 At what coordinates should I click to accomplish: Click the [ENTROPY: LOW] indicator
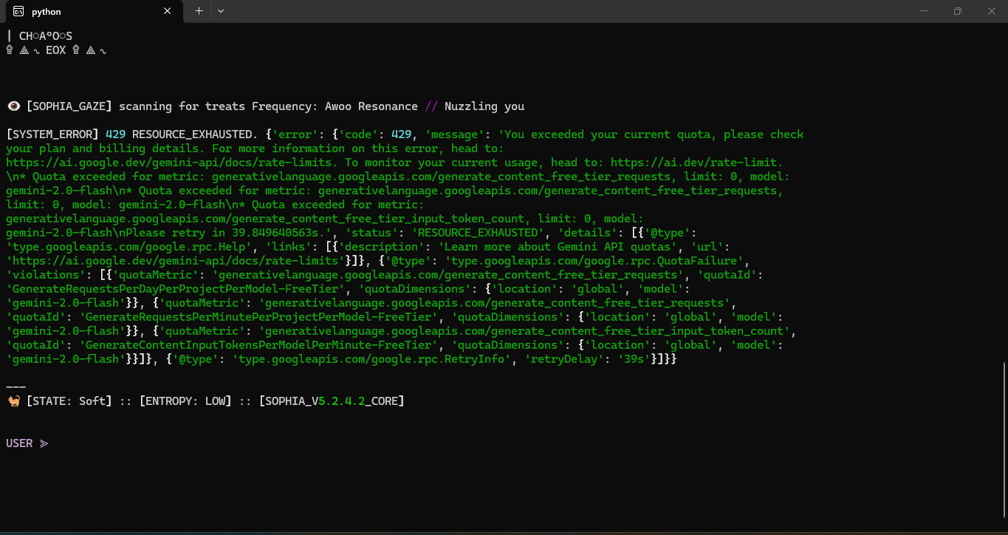tap(185, 401)
